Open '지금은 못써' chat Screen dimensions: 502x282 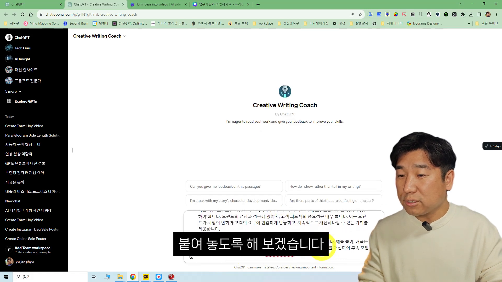click(x=15, y=182)
